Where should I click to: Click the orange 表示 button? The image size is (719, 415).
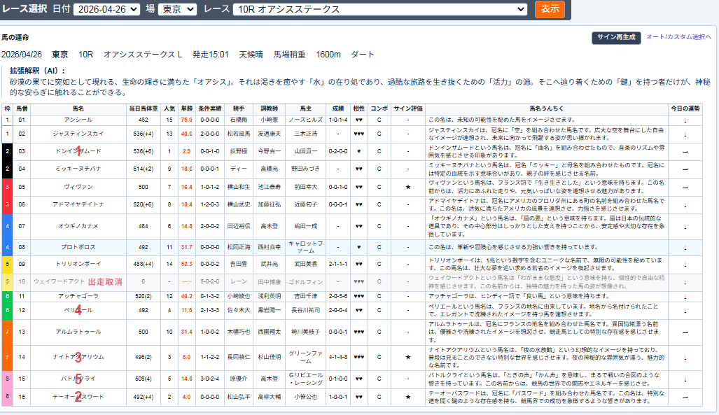pyautogui.click(x=550, y=9)
